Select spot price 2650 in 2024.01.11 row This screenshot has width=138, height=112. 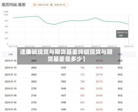[34, 82]
